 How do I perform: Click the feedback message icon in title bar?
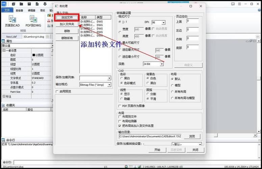click(x=233, y=4)
